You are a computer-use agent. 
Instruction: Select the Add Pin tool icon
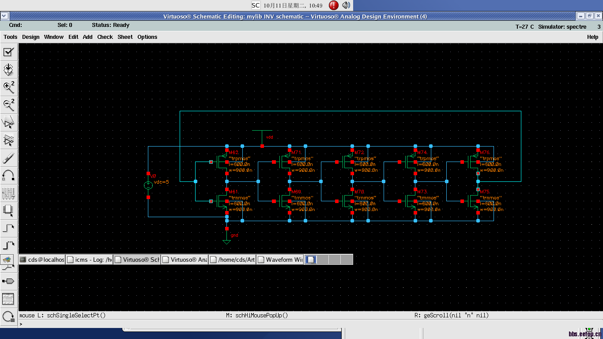coord(8,281)
